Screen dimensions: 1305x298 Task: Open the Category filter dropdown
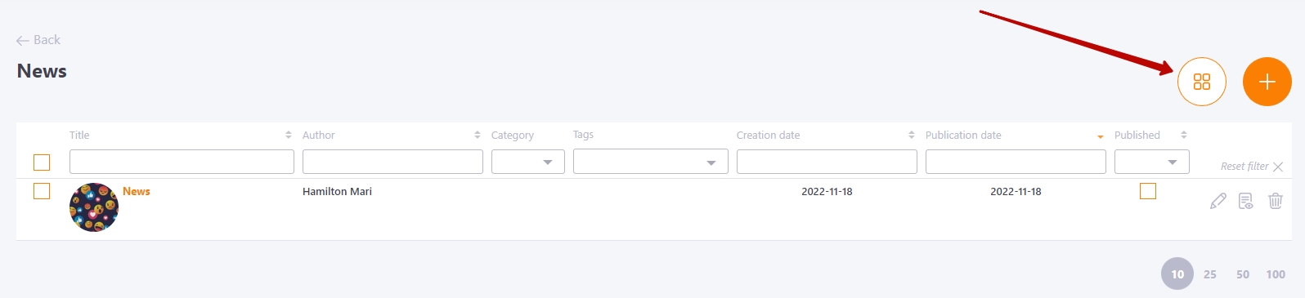click(x=528, y=162)
